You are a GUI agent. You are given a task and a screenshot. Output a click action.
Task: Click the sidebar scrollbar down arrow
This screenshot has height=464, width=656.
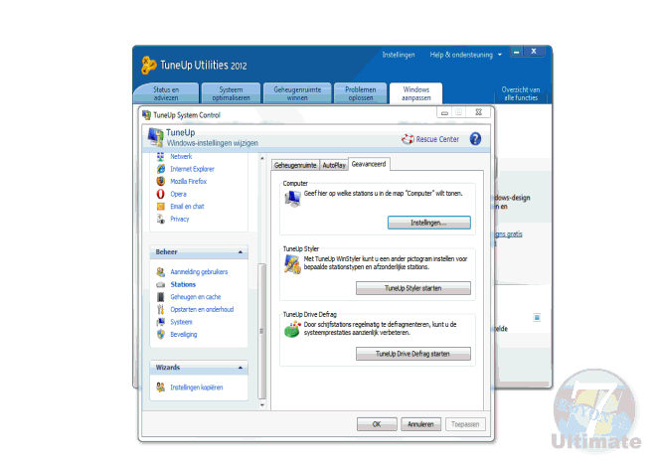point(262,405)
